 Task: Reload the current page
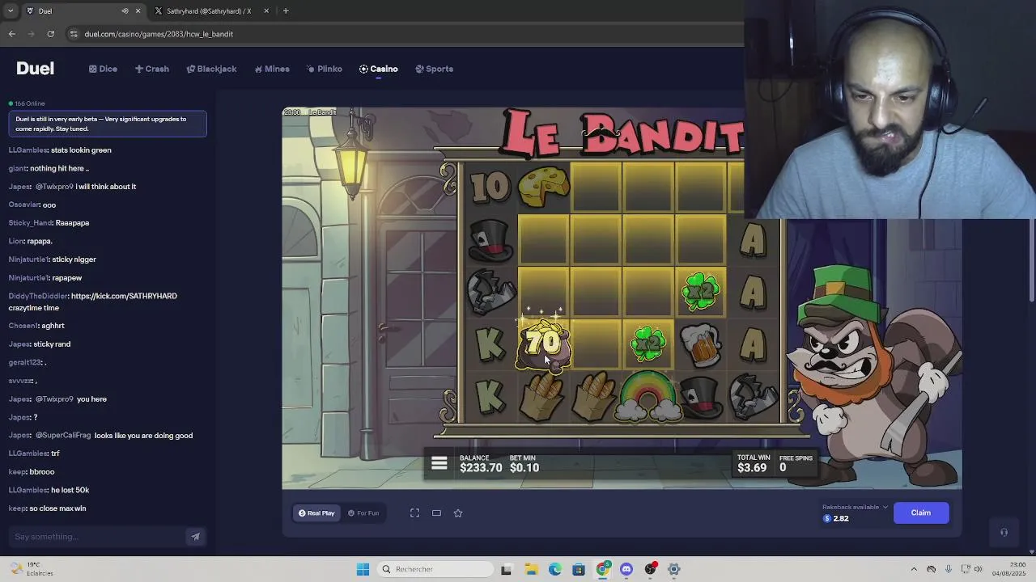pyautogui.click(x=50, y=34)
